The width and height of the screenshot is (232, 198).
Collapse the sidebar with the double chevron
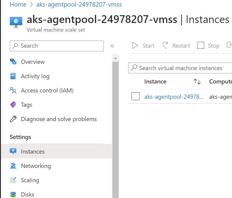click(112, 46)
